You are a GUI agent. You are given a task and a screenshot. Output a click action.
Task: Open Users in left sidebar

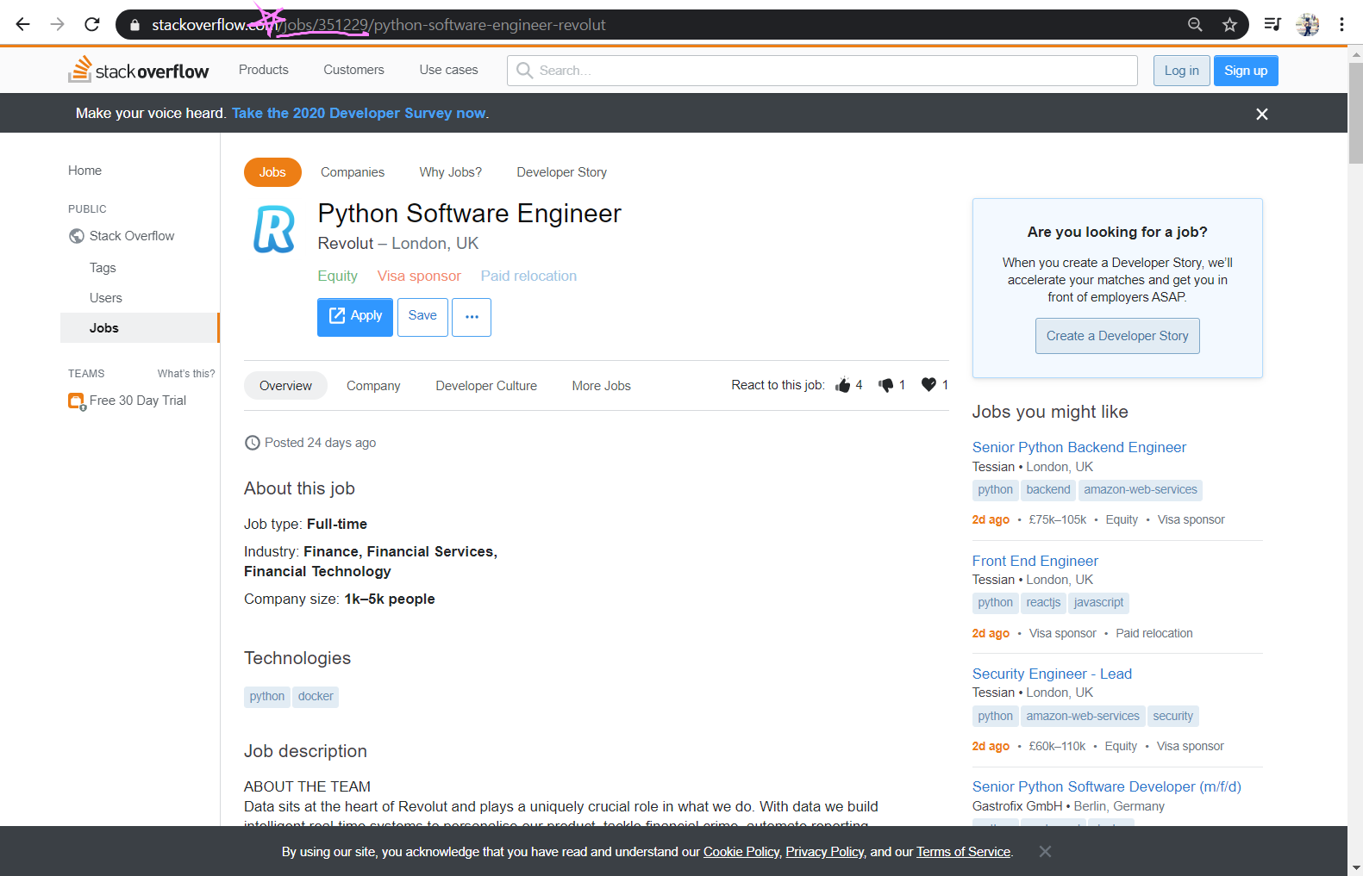point(106,298)
